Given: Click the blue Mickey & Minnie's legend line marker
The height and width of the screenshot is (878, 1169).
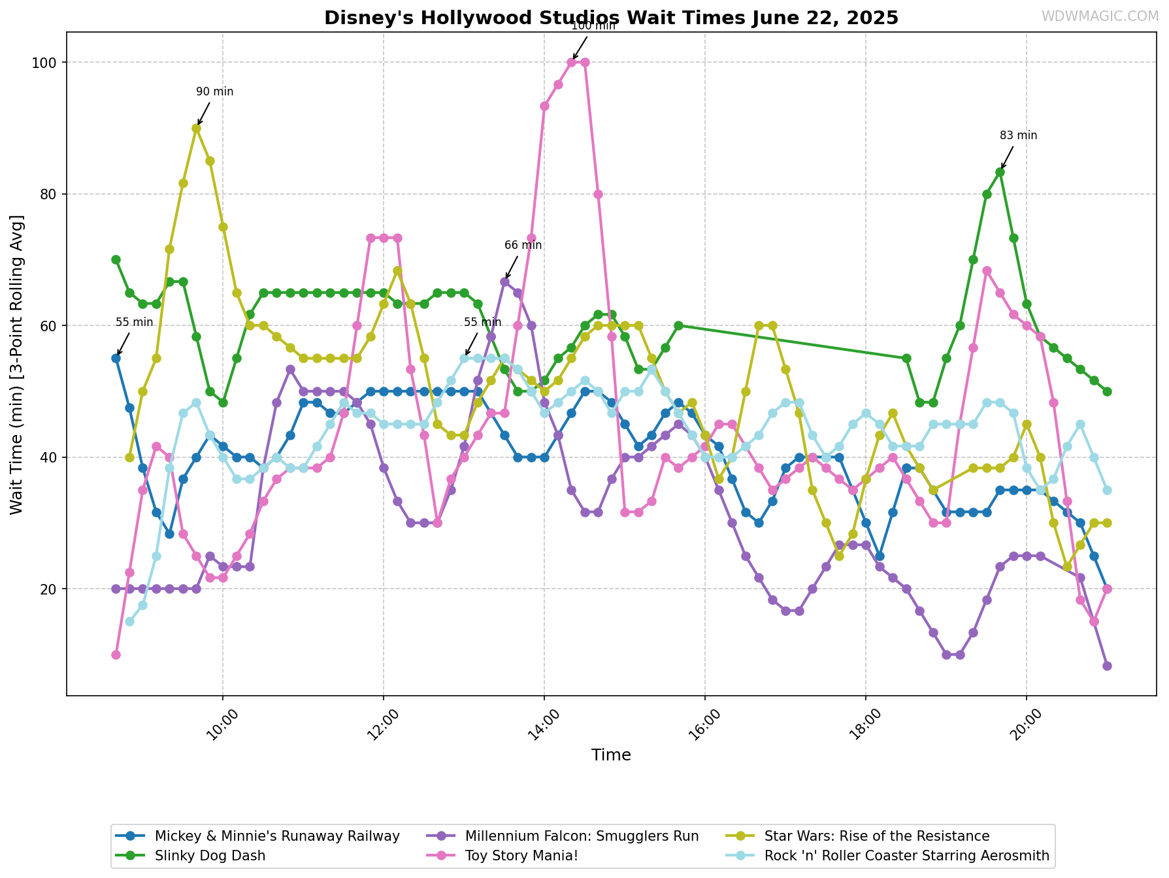Looking at the screenshot, I should [x=129, y=836].
